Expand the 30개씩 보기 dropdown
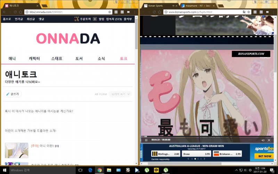Screen dimensions: 278x174 tap(120, 94)
